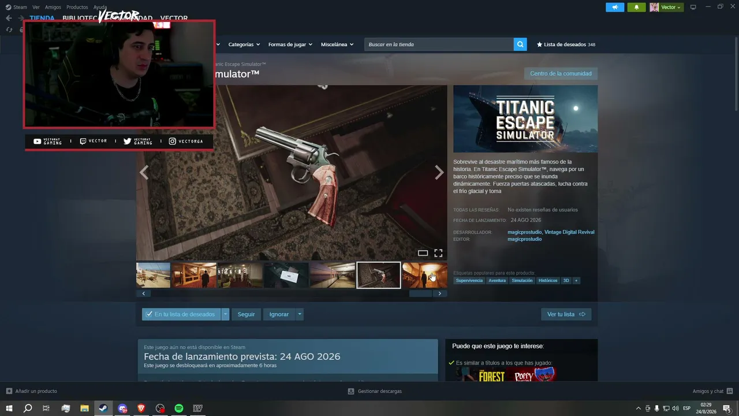Open the wishlist button's dropdown arrow

point(226,314)
